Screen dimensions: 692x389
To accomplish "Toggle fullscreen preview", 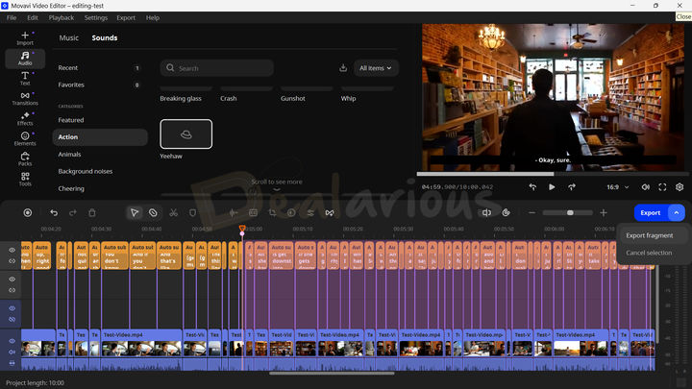I will pyautogui.click(x=662, y=187).
